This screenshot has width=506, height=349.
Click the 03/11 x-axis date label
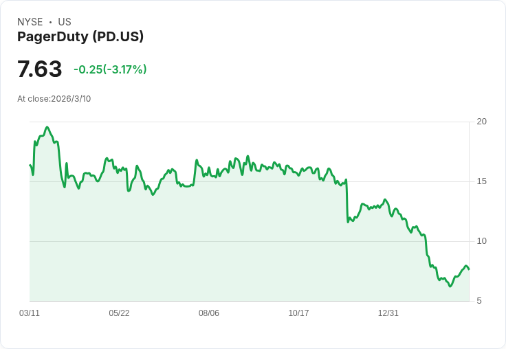pos(30,313)
